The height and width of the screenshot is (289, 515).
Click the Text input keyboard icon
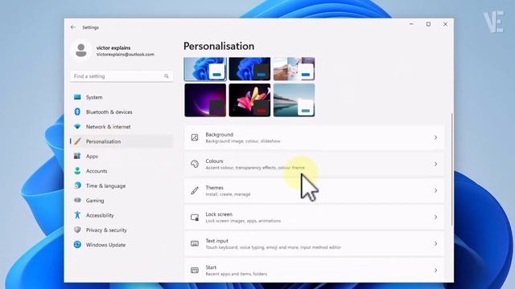[x=195, y=244]
